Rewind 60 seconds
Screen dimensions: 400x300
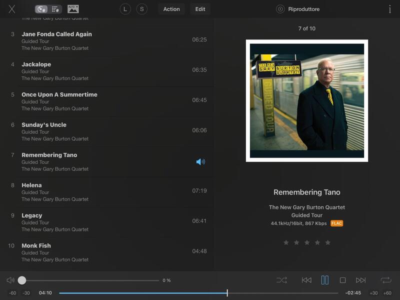12,293
